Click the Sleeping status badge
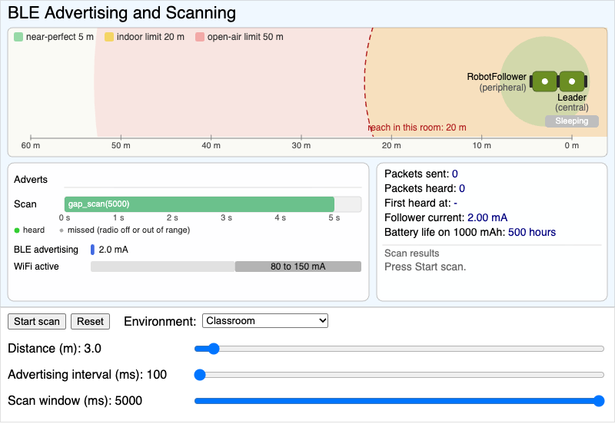615x424 pixels. click(572, 121)
